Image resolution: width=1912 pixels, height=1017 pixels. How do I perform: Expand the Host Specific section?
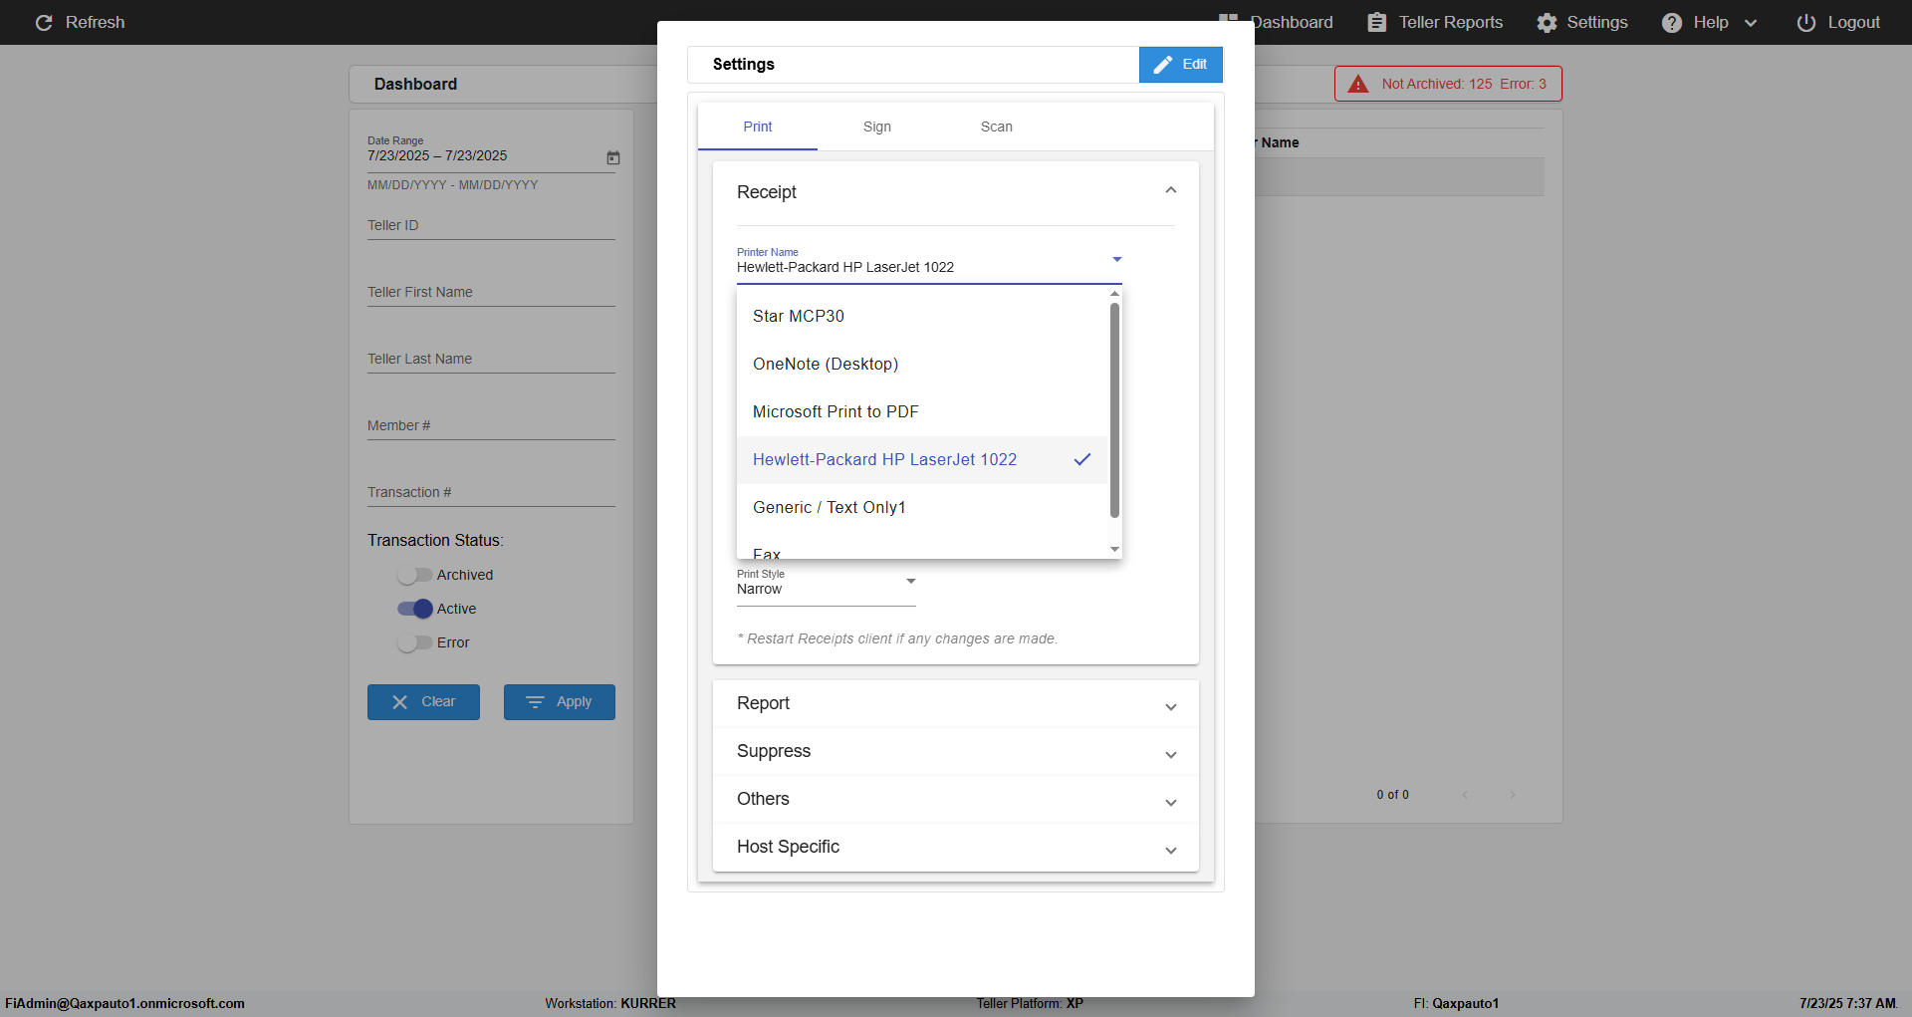pos(1171,850)
